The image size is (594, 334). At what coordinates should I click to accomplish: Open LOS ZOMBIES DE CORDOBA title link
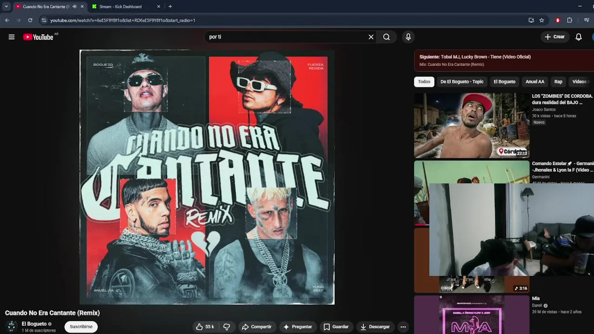pyautogui.click(x=562, y=99)
